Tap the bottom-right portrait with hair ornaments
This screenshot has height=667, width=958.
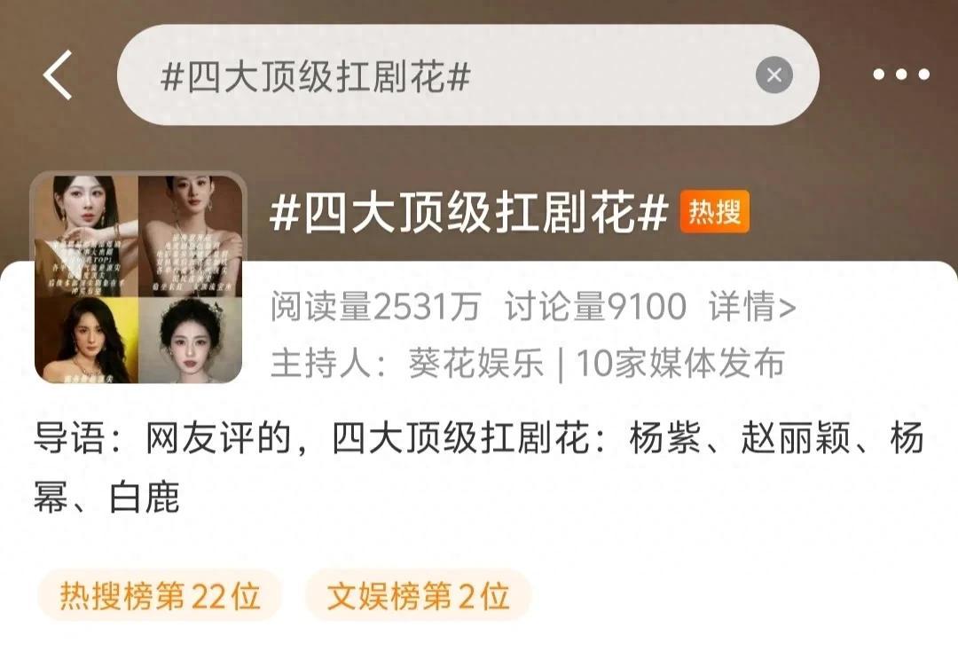[191, 341]
